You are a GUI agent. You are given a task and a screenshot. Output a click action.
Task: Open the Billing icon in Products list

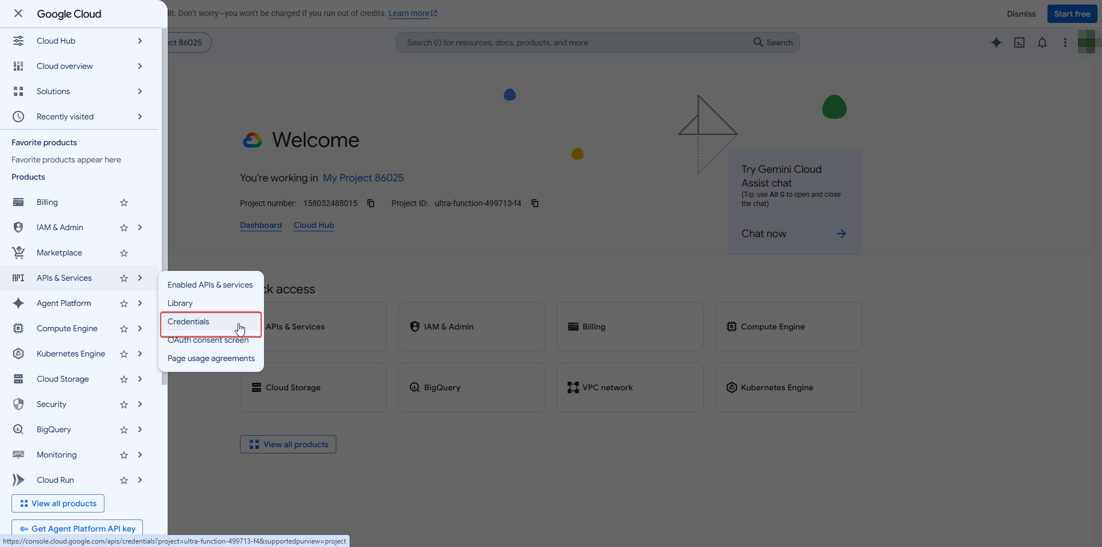coord(18,202)
